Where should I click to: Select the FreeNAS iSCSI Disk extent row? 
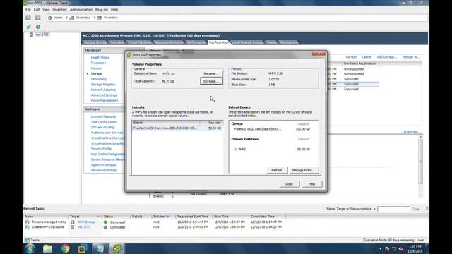tap(177, 128)
